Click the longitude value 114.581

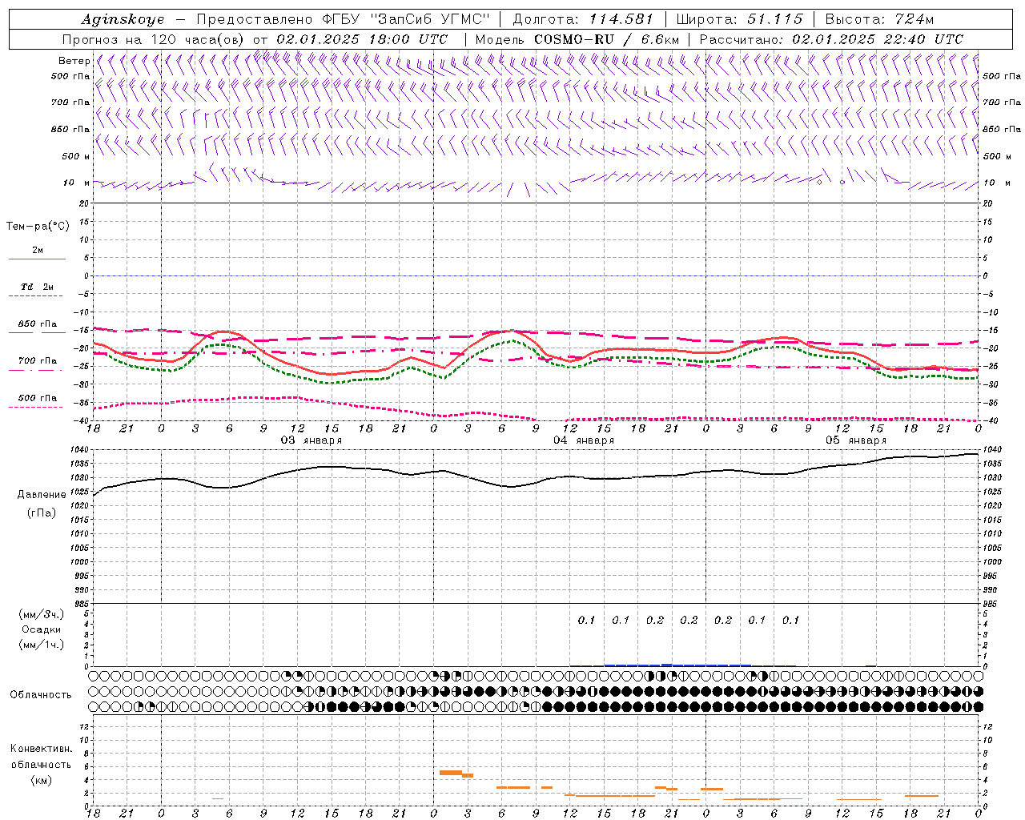pyautogui.click(x=621, y=19)
